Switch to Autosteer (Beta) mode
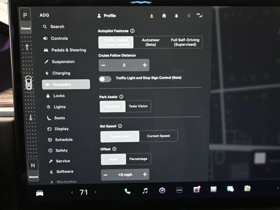This screenshot has height=210, width=280. (151, 42)
